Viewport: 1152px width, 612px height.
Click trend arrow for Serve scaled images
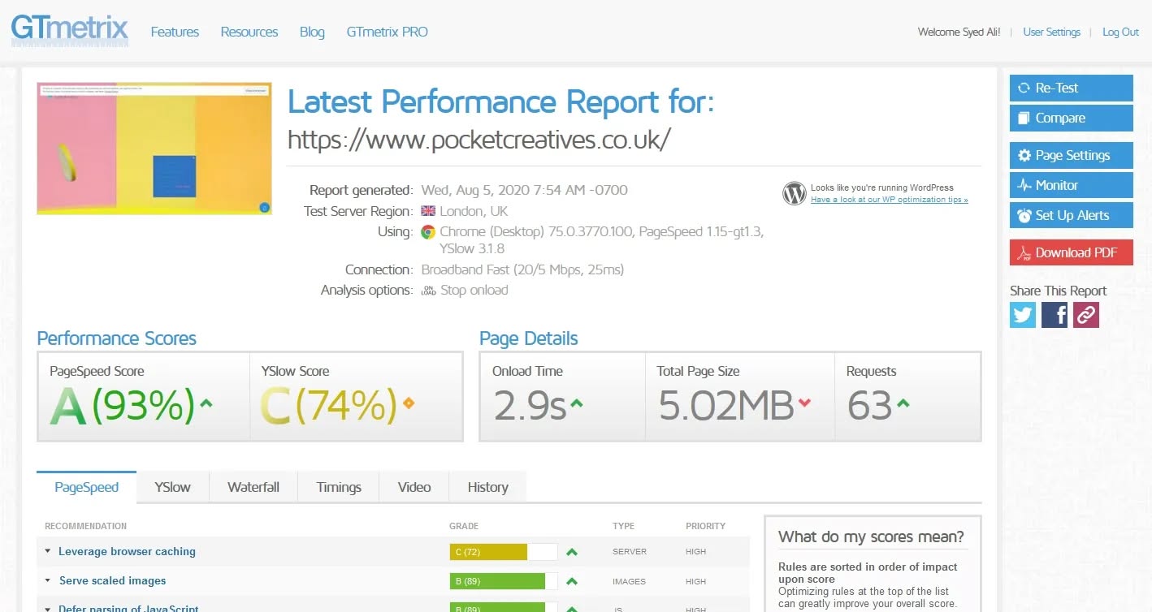click(x=572, y=581)
